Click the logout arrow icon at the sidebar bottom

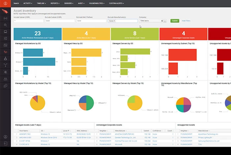pyautogui.click(x=5, y=143)
